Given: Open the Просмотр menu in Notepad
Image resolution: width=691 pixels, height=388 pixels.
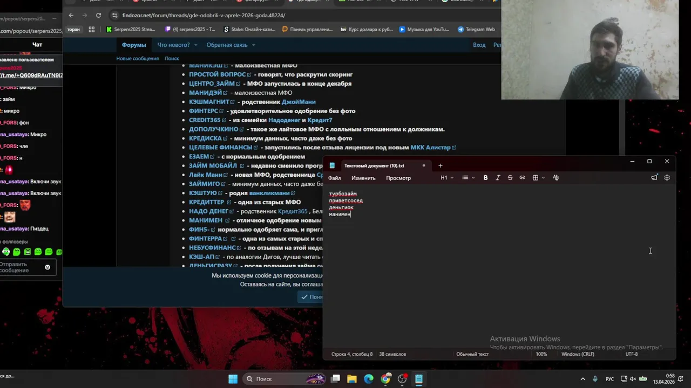Looking at the screenshot, I should [398, 178].
